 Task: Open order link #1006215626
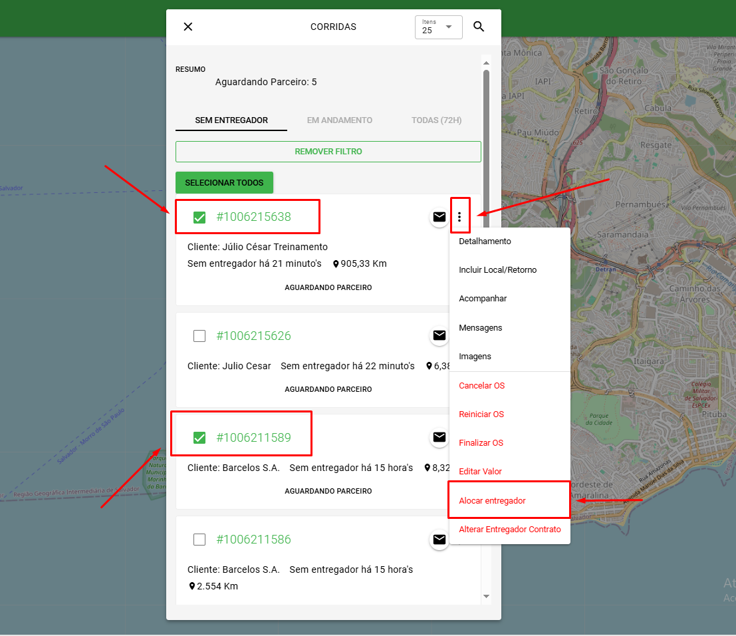253,336
